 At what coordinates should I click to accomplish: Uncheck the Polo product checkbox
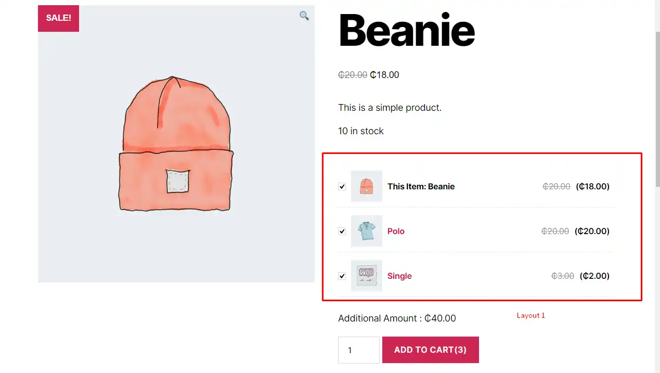point(342,231)
